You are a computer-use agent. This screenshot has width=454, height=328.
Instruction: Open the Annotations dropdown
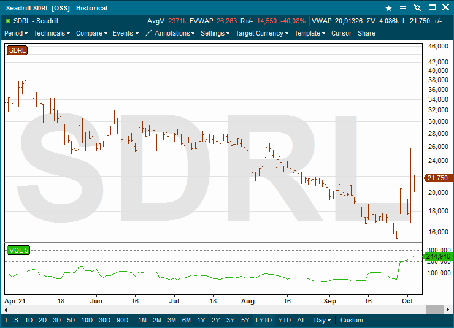pyautogui.click(x=175, y=33)
